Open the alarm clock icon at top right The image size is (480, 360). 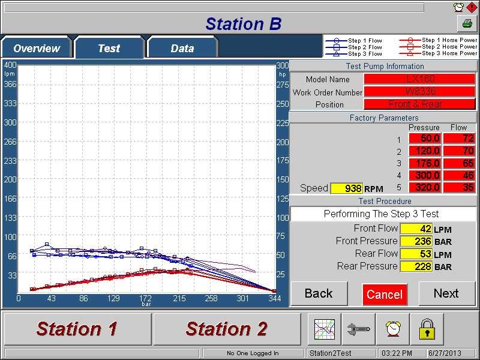coord(459,7)
